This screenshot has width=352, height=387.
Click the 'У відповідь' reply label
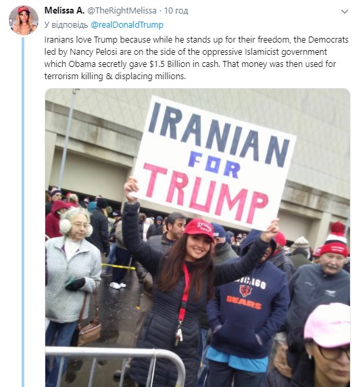point(66,25)
